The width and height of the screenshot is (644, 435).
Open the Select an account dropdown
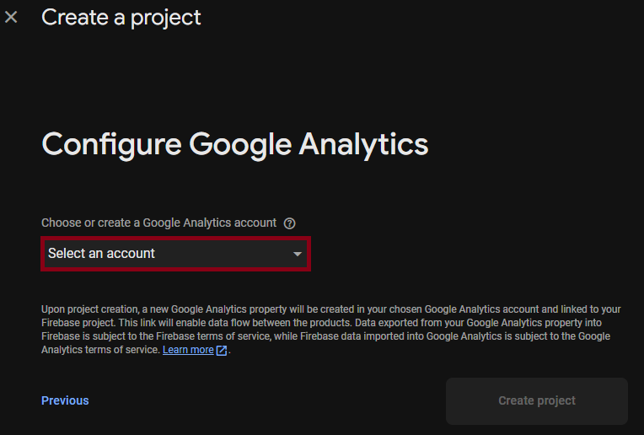point(176,254)
